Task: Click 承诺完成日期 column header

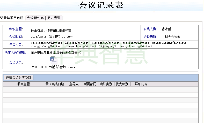Action: tap(55, 84)
